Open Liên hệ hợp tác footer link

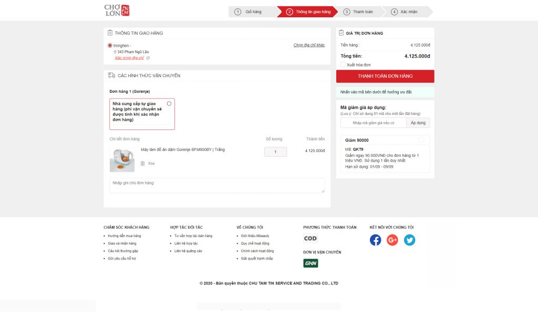[x=186, y=243]
